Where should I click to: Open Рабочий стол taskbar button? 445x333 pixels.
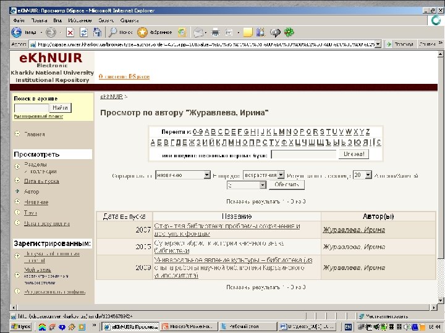(x=248, y=326)
